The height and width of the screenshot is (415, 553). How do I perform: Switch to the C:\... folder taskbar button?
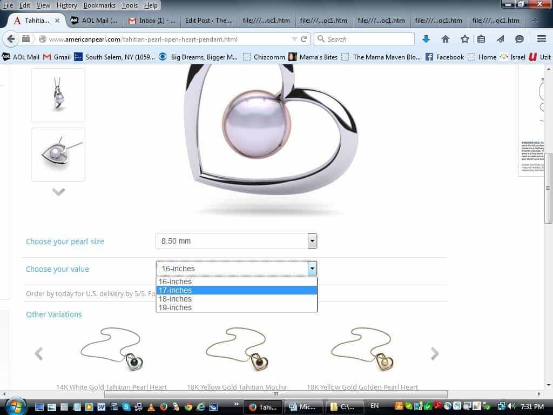point(345,407)
